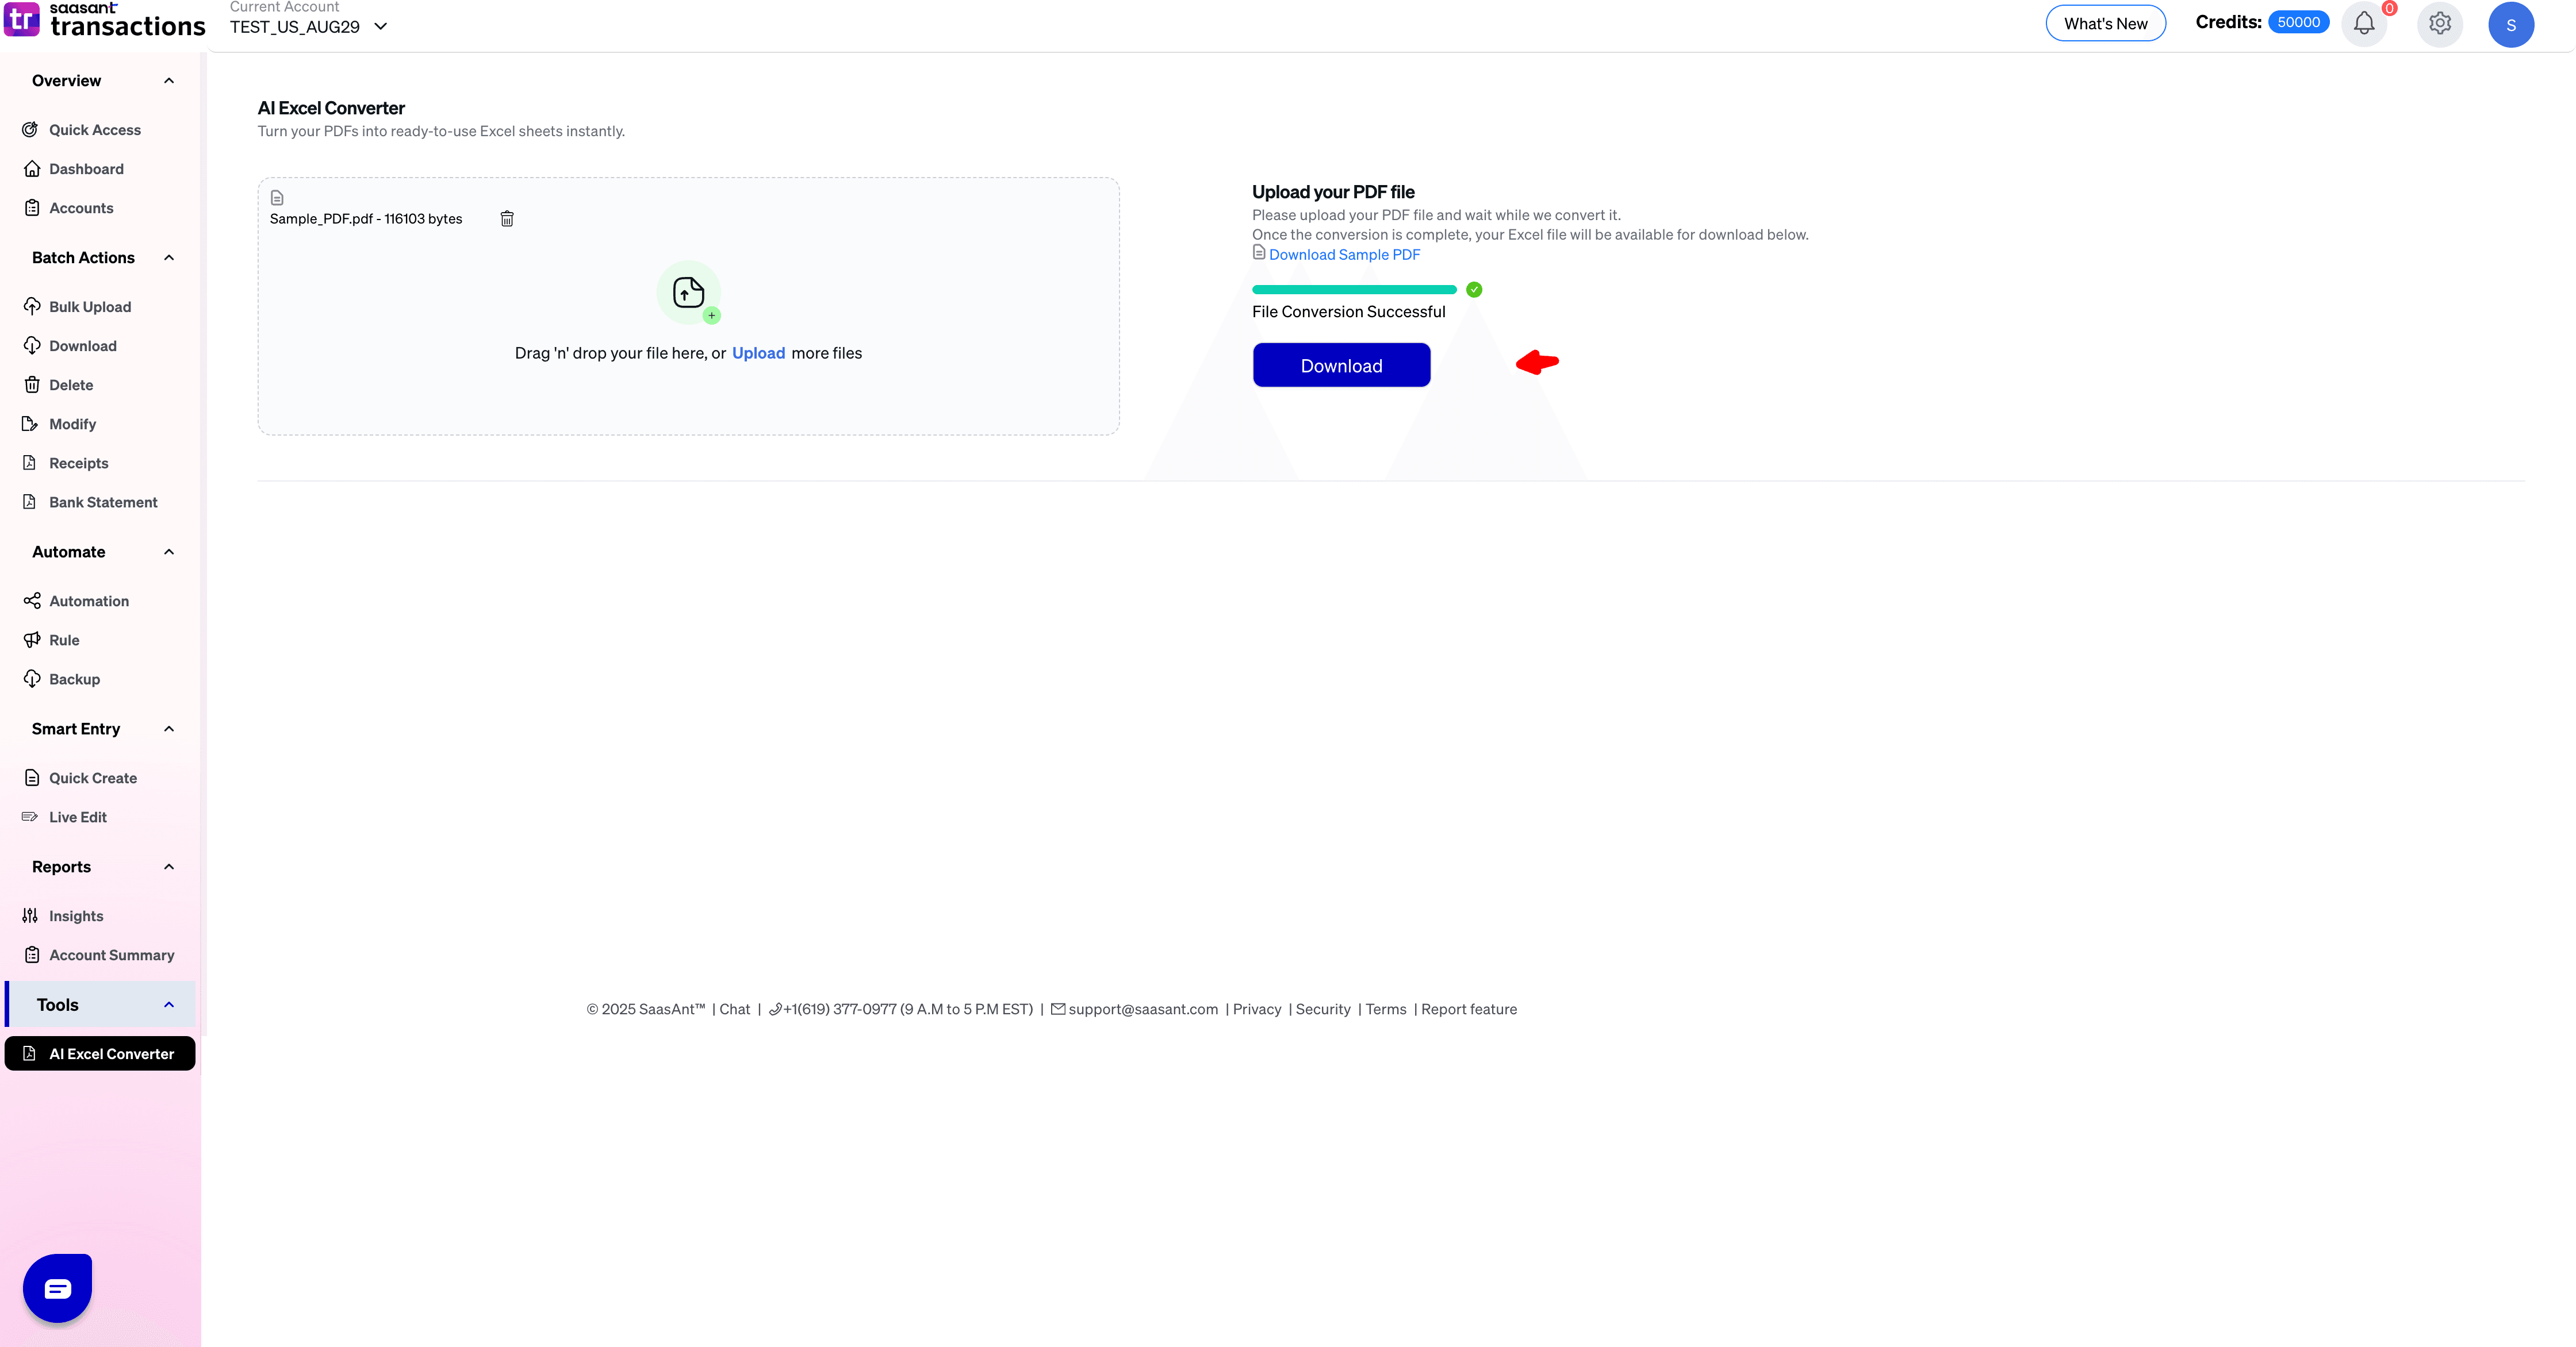Click the Credits 50000 badge
The width and height of the screenshot is (2576, 1347).
(2298, 22)
